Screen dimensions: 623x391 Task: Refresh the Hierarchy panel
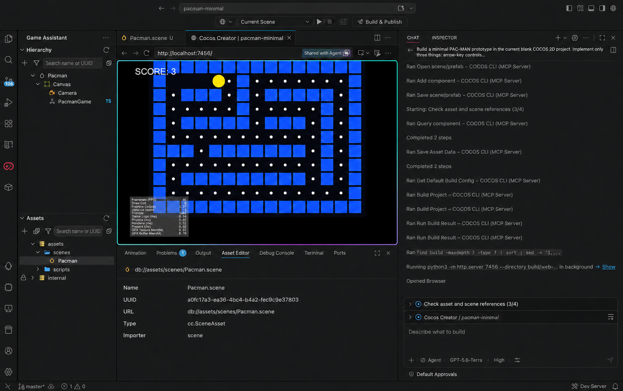[106, 50]
